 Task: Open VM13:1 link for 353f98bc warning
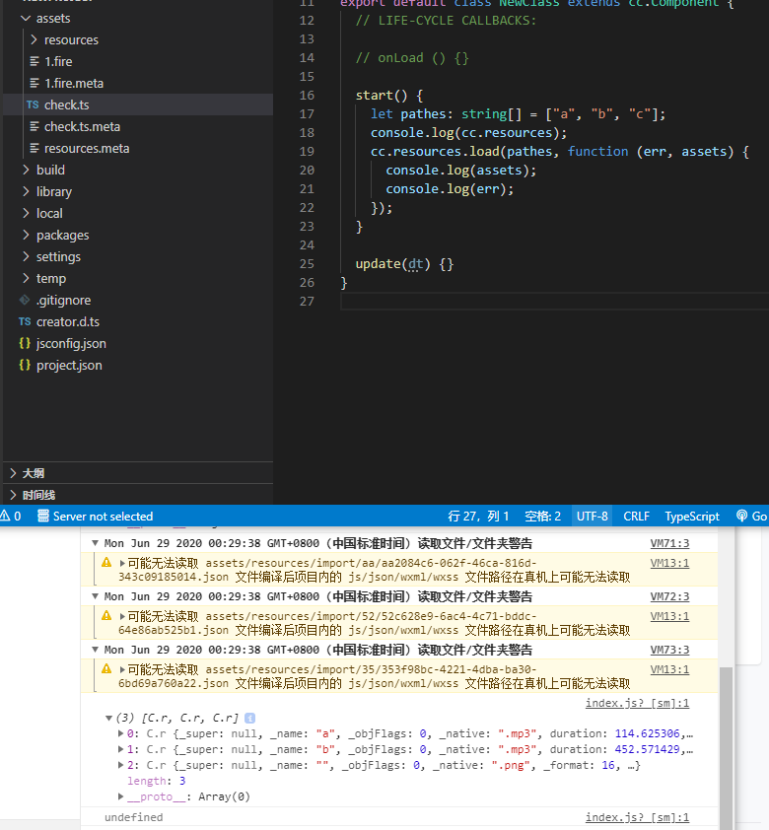click(x=669, y=669)
